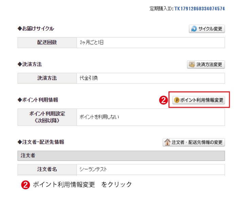Click the card icon on 決済方法変更

(x=192, y=65)
